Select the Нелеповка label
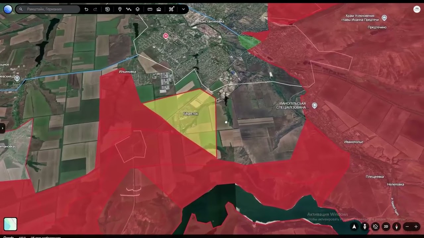Viewport: 424px width, 238px height. (x=396, y=184)
